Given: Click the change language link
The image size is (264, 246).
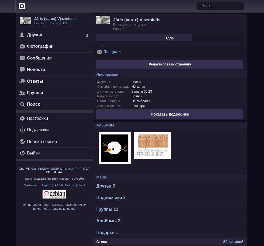Looking at the screenshot, I should 64,209.
